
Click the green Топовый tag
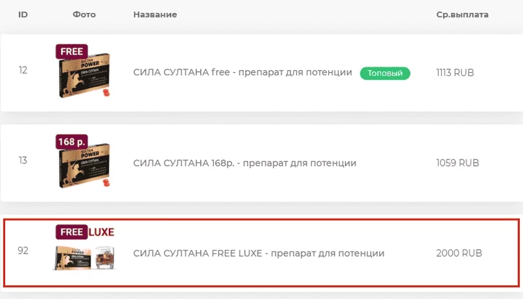click(x=385, y=73)
